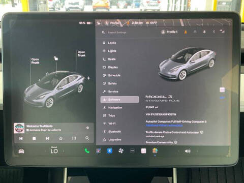Tap the battery percentage indicator
This screenshot has width=244, height=183.
(86, 23)
